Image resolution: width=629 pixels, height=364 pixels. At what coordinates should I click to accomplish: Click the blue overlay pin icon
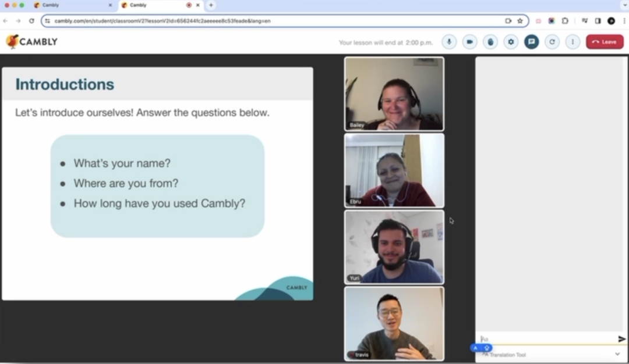[x=486, y=348]
